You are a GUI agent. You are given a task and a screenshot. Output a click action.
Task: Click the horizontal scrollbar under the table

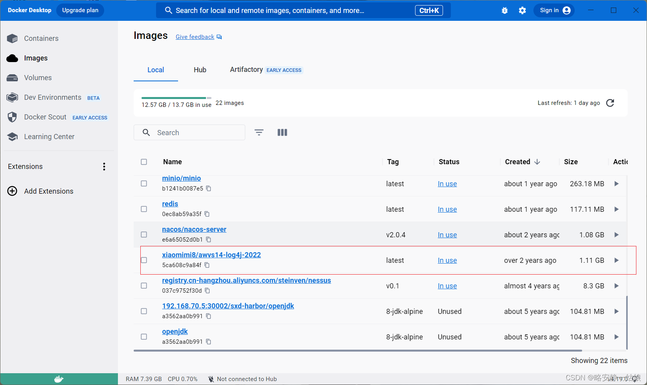click(x=358, y=350)
